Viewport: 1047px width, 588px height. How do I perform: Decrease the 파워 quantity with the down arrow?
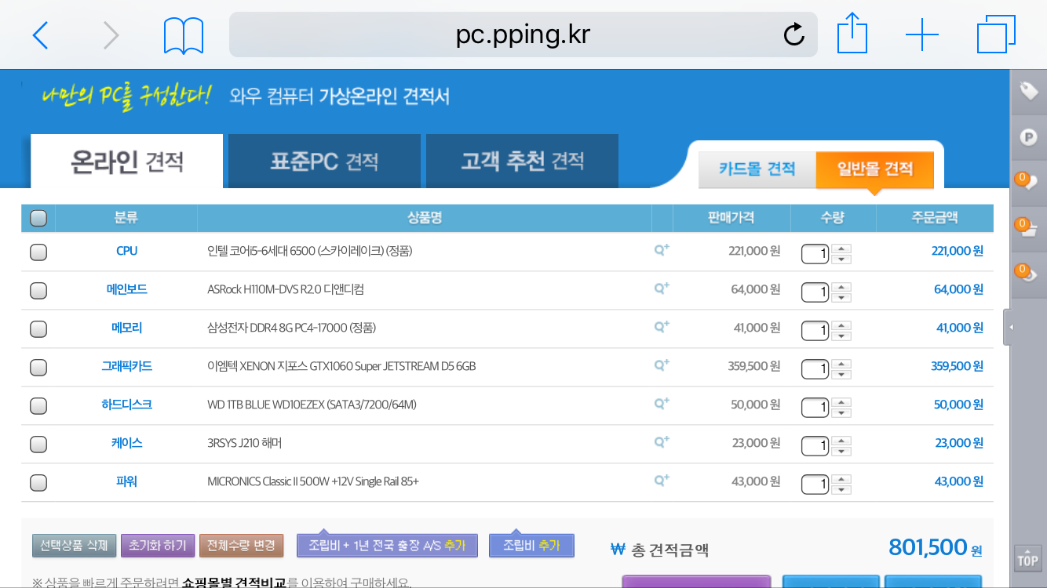[x=841, y=489]
